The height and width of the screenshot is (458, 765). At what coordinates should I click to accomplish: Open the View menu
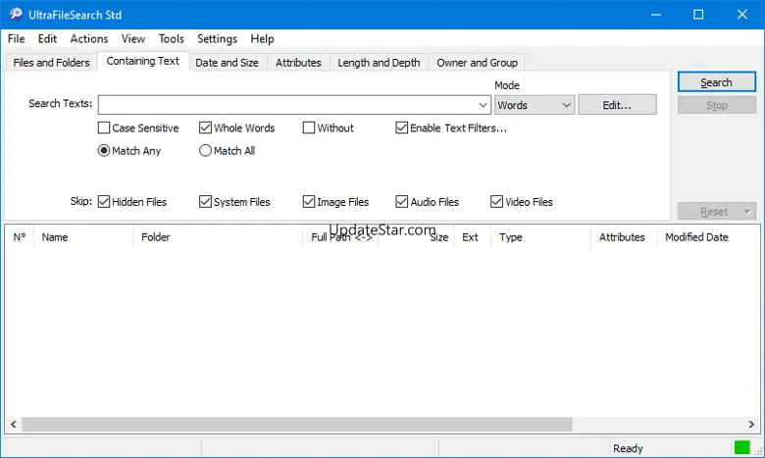pos(133,38)
